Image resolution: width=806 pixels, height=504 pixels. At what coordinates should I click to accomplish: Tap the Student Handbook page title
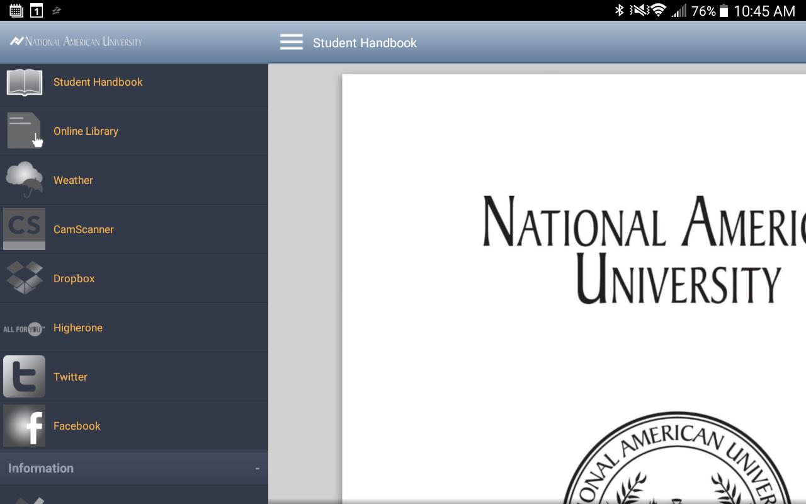click(365, 43)
